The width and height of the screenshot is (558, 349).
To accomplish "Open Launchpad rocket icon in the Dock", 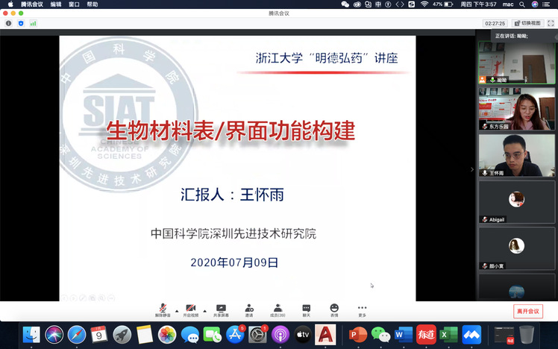I will [x=122, y=334].
